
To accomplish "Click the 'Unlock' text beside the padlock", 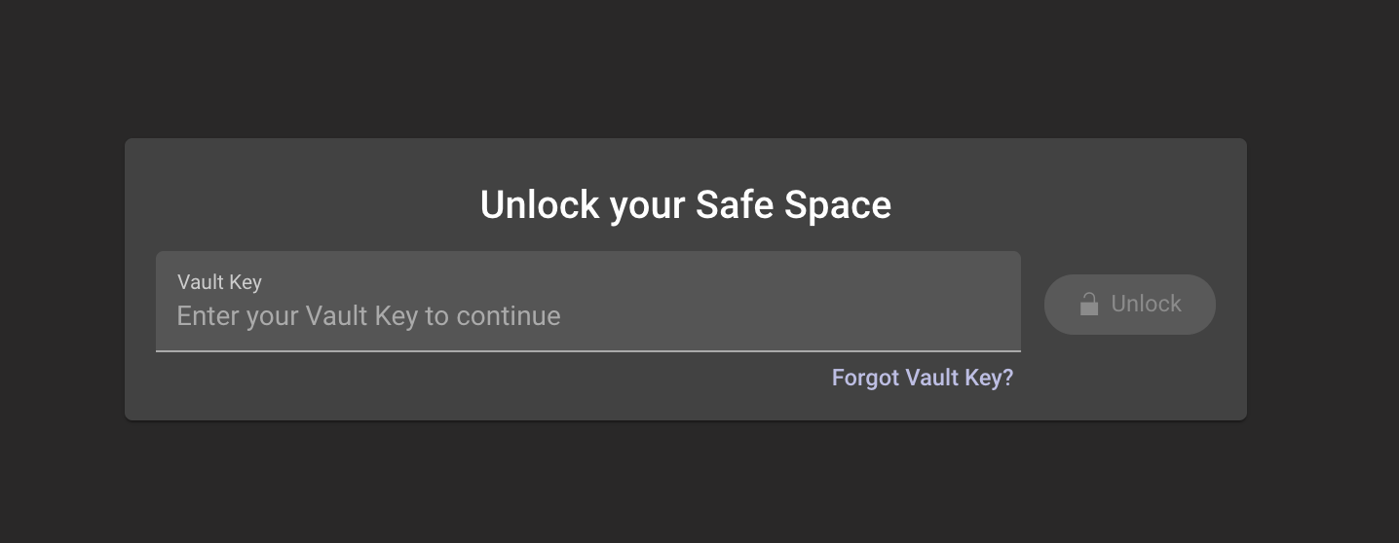I will click(x=1146, y=305).
